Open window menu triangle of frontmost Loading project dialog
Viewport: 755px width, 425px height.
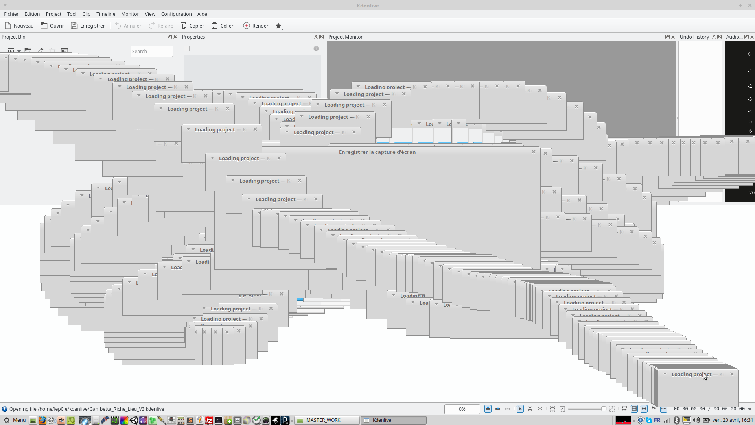pos(665,374)
